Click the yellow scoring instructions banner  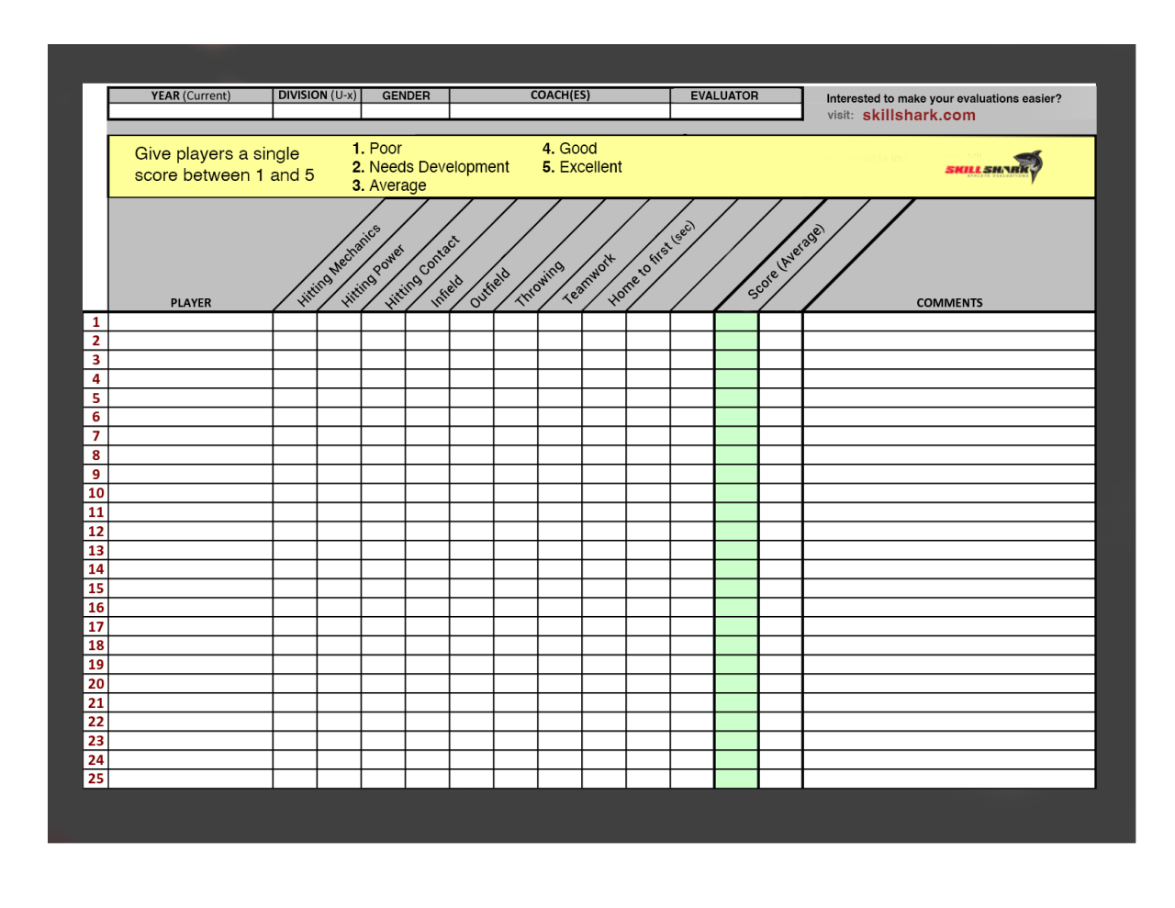tap(602, 167)
